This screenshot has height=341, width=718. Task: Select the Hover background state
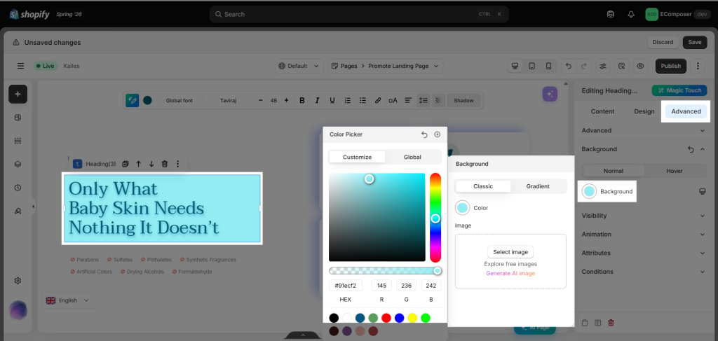[675, 171]
